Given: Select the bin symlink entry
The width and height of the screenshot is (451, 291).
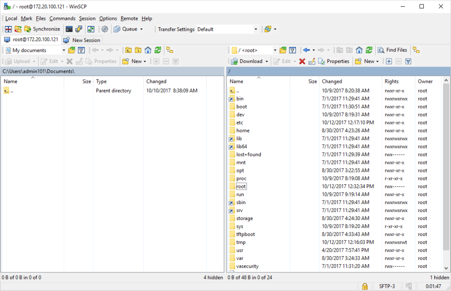Looking at the screenshot, I should click(x=240, y=99).
